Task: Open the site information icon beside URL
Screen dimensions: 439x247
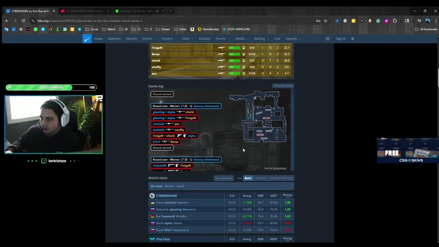Action: 33,21
